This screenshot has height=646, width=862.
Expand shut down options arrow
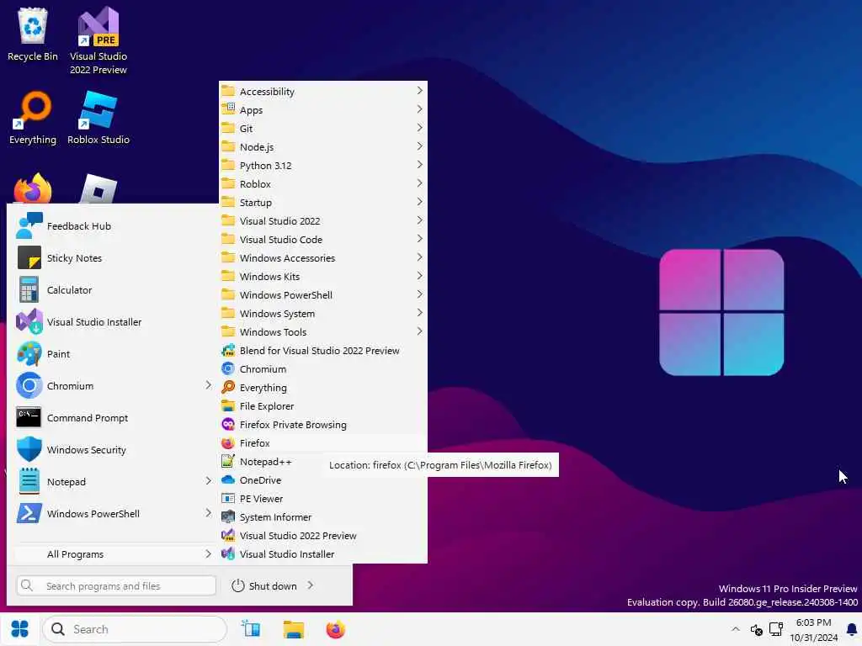coord(311,585)
